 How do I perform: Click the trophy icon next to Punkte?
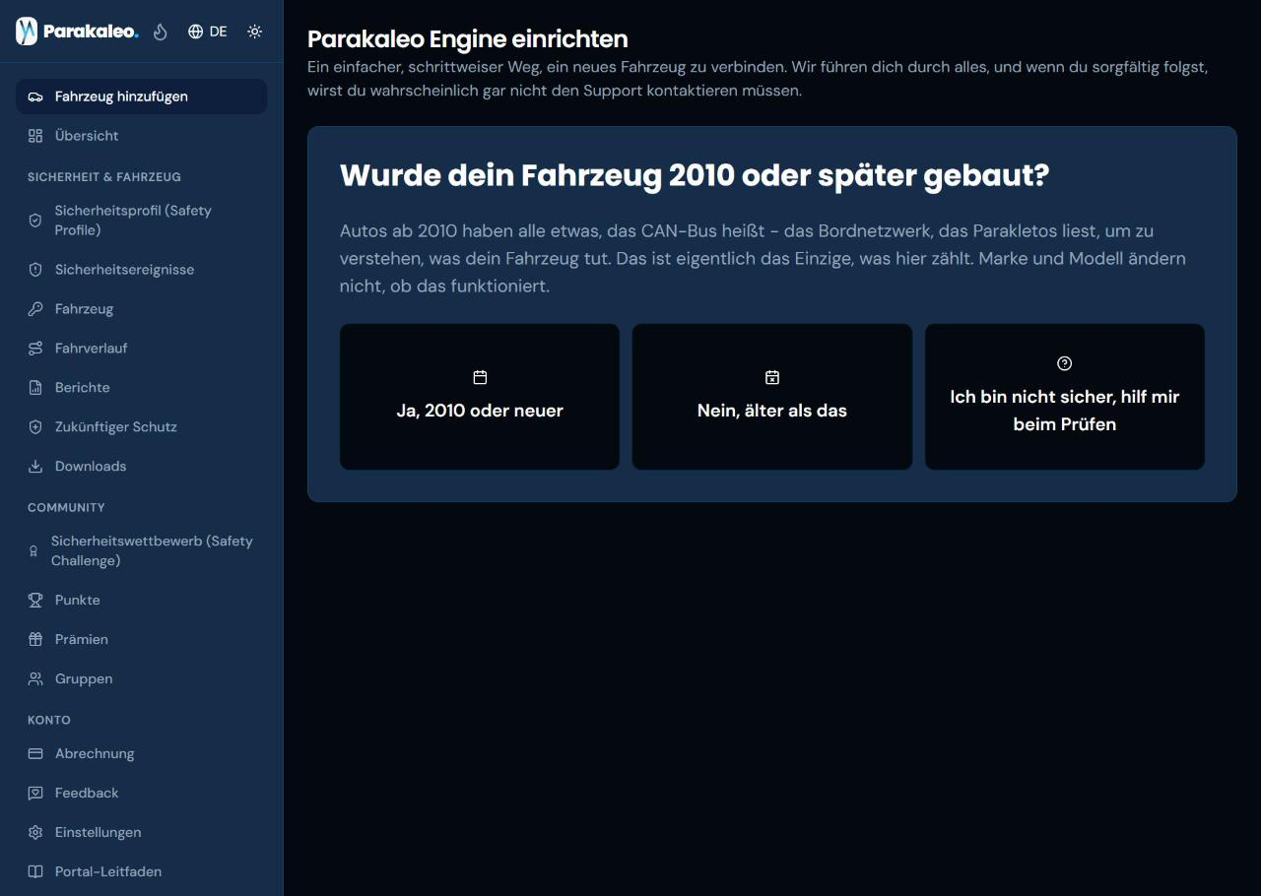coord(35,601)
